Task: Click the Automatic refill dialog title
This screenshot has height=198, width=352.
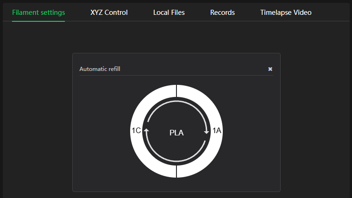Action: pos(100,69)
